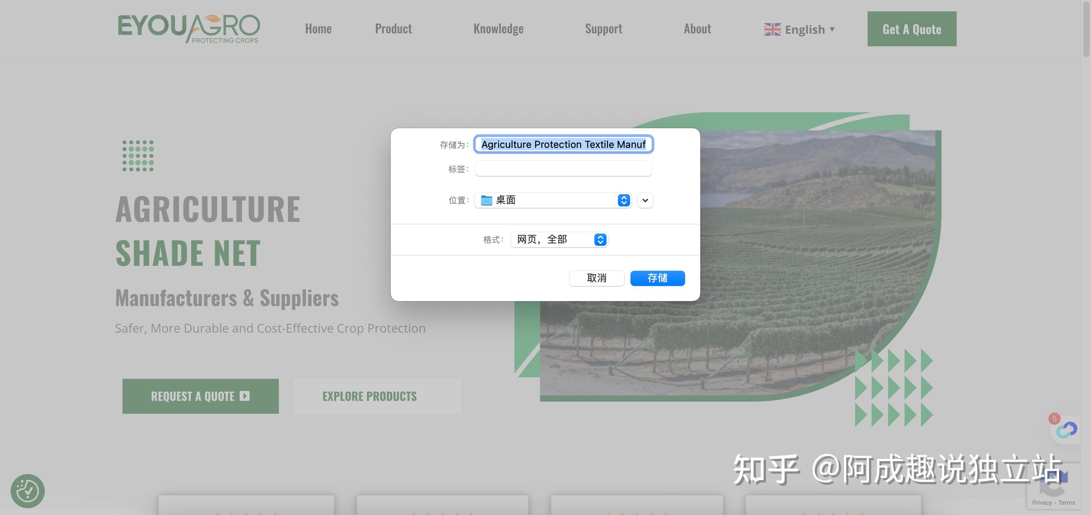
Task: Open the Knowledge menu item
Action: 498,29
